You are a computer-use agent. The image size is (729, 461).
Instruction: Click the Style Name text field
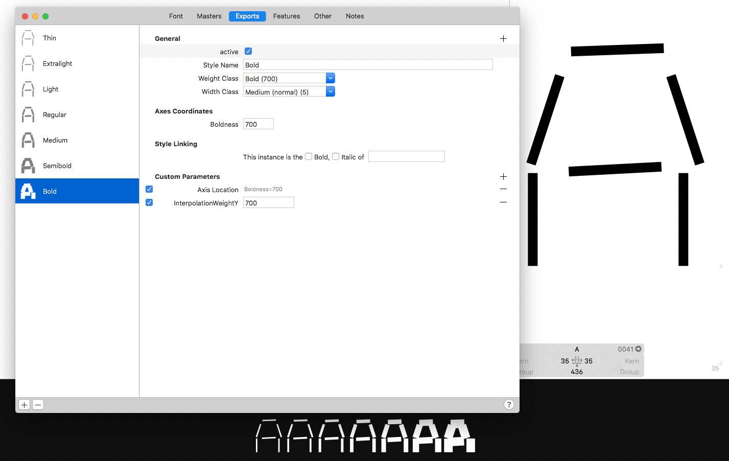tap(368, 65)
